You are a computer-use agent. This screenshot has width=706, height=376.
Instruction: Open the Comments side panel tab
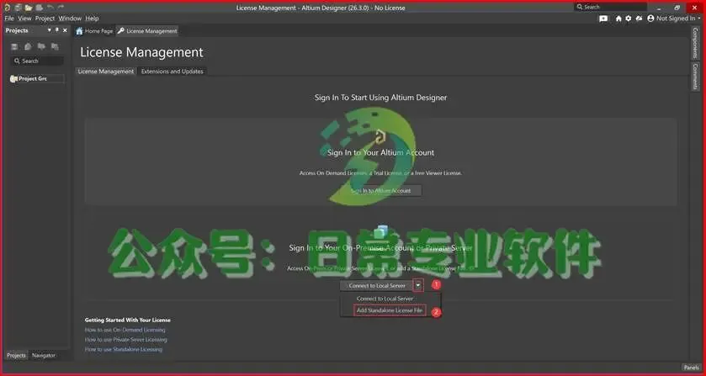point(695,76)
